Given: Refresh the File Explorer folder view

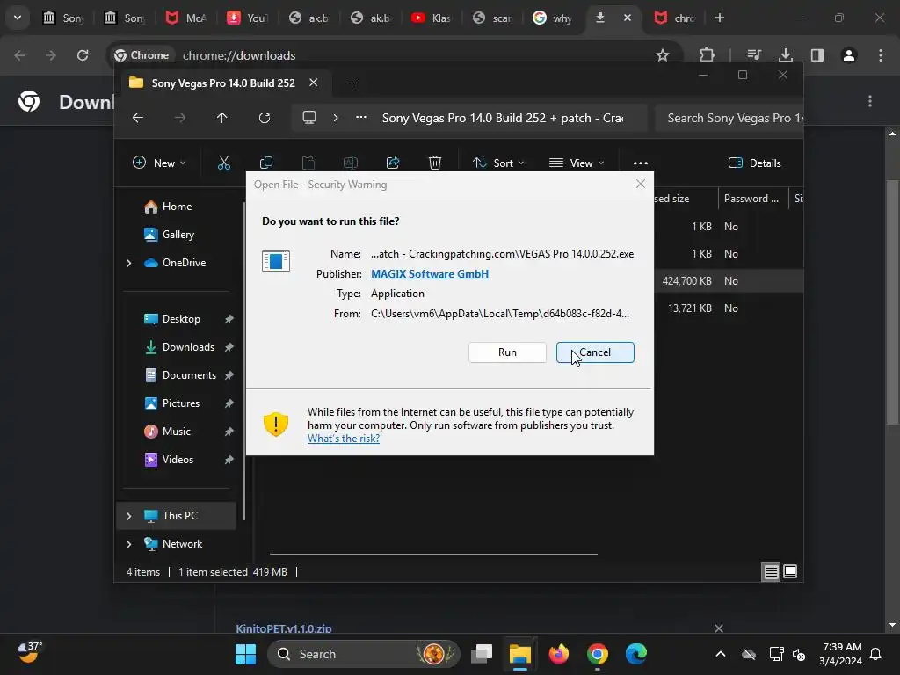Looking at the screenshot, I should point(264,118).
